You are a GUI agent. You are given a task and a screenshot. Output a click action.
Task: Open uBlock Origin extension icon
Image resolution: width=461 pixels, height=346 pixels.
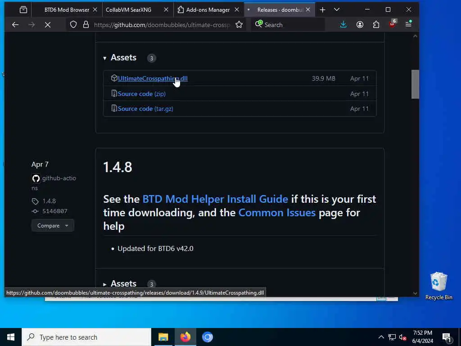[x=393, y=24]
